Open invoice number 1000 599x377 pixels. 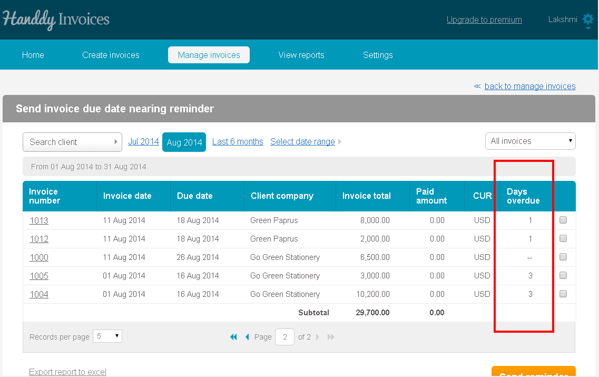(39, 257)
